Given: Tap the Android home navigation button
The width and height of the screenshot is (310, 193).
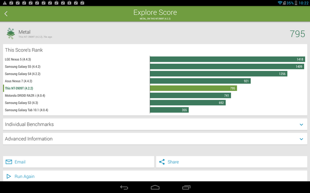Looking at the screenshot, I should point(155,187).
